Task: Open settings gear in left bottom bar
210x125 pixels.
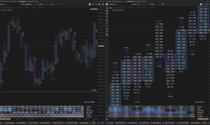Action: click(103, 123)
